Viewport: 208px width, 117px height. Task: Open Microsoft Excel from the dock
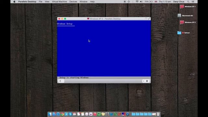click(x=115, y=114)
